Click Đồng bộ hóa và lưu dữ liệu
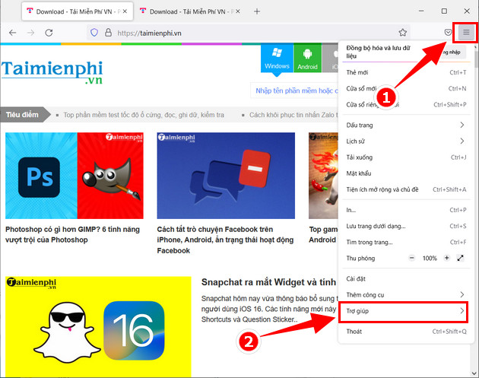 point(378,52)
